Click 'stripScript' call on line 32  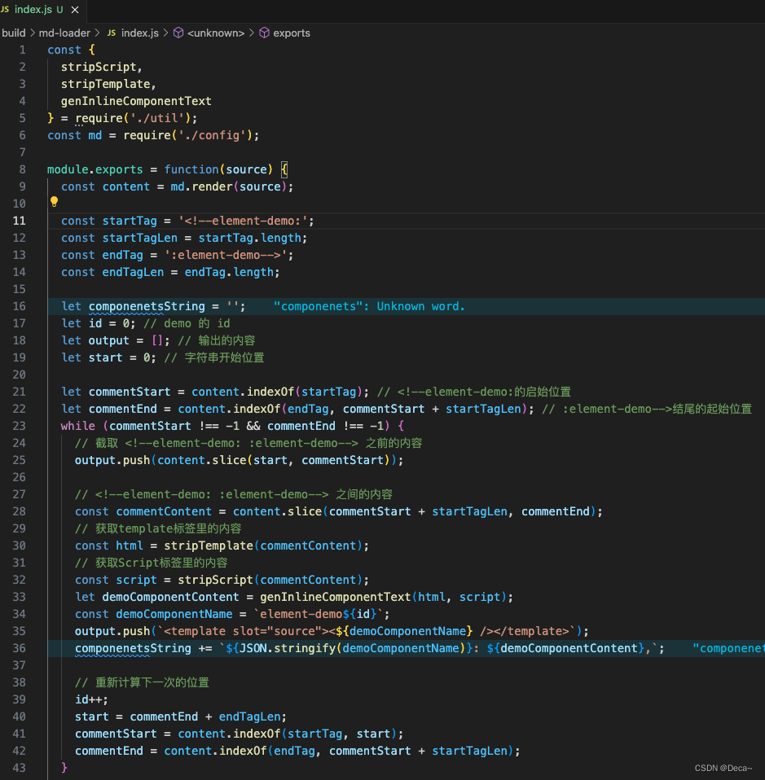[x=216, y=580]
